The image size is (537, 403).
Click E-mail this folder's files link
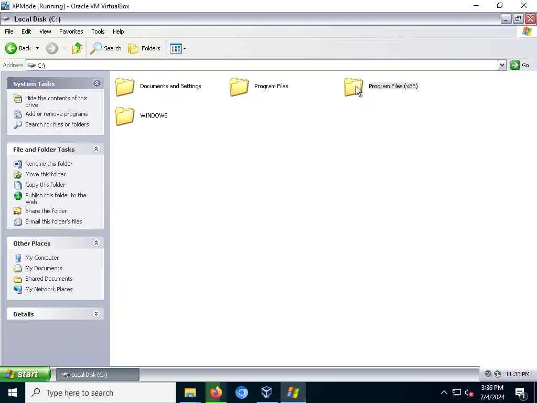(x=54, y=221)
